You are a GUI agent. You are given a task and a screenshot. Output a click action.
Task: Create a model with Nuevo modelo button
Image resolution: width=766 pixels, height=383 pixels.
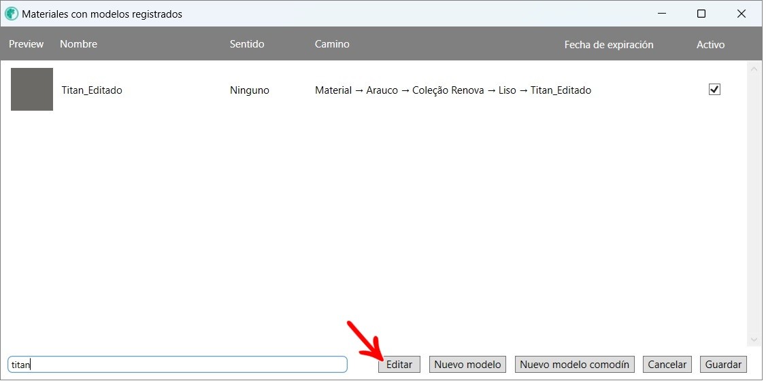pos(467,365)
